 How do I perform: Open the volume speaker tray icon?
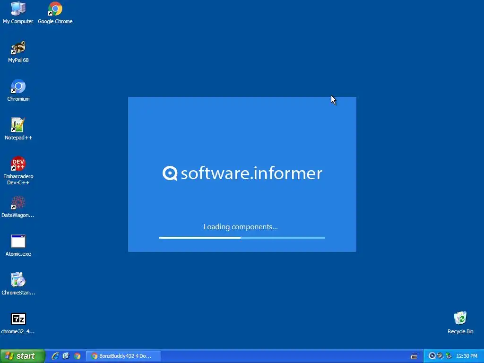440,356
